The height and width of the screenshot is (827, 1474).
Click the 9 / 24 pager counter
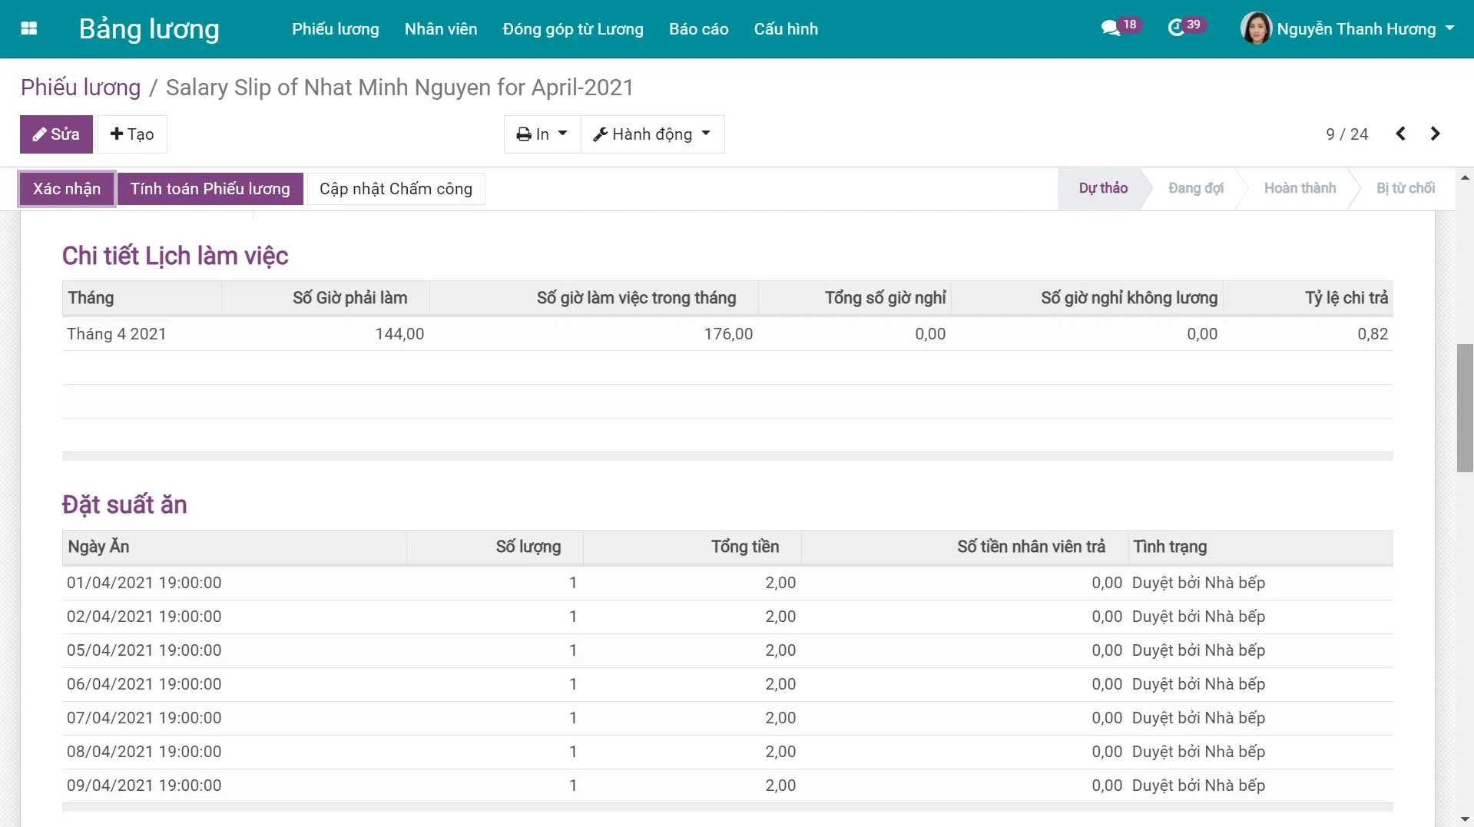1346,134
